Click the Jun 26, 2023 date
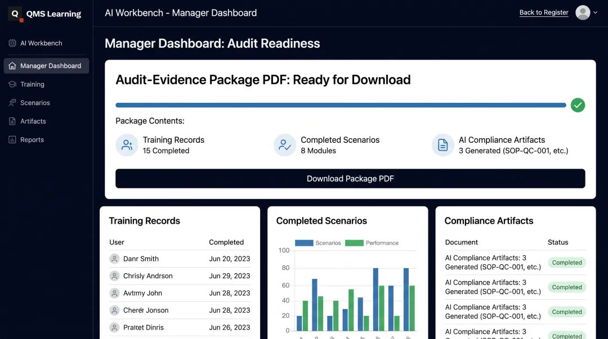 230,327
